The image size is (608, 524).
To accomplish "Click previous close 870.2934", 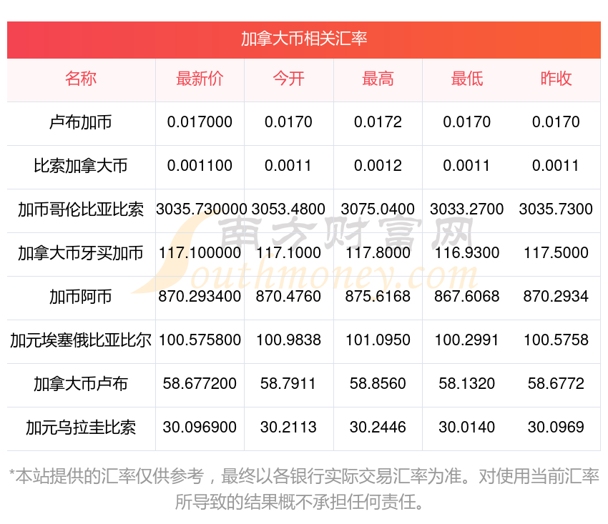I will (x=556, y=297).
